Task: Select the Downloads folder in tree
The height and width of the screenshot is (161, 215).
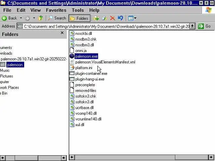Action: (x=6, y=53)
